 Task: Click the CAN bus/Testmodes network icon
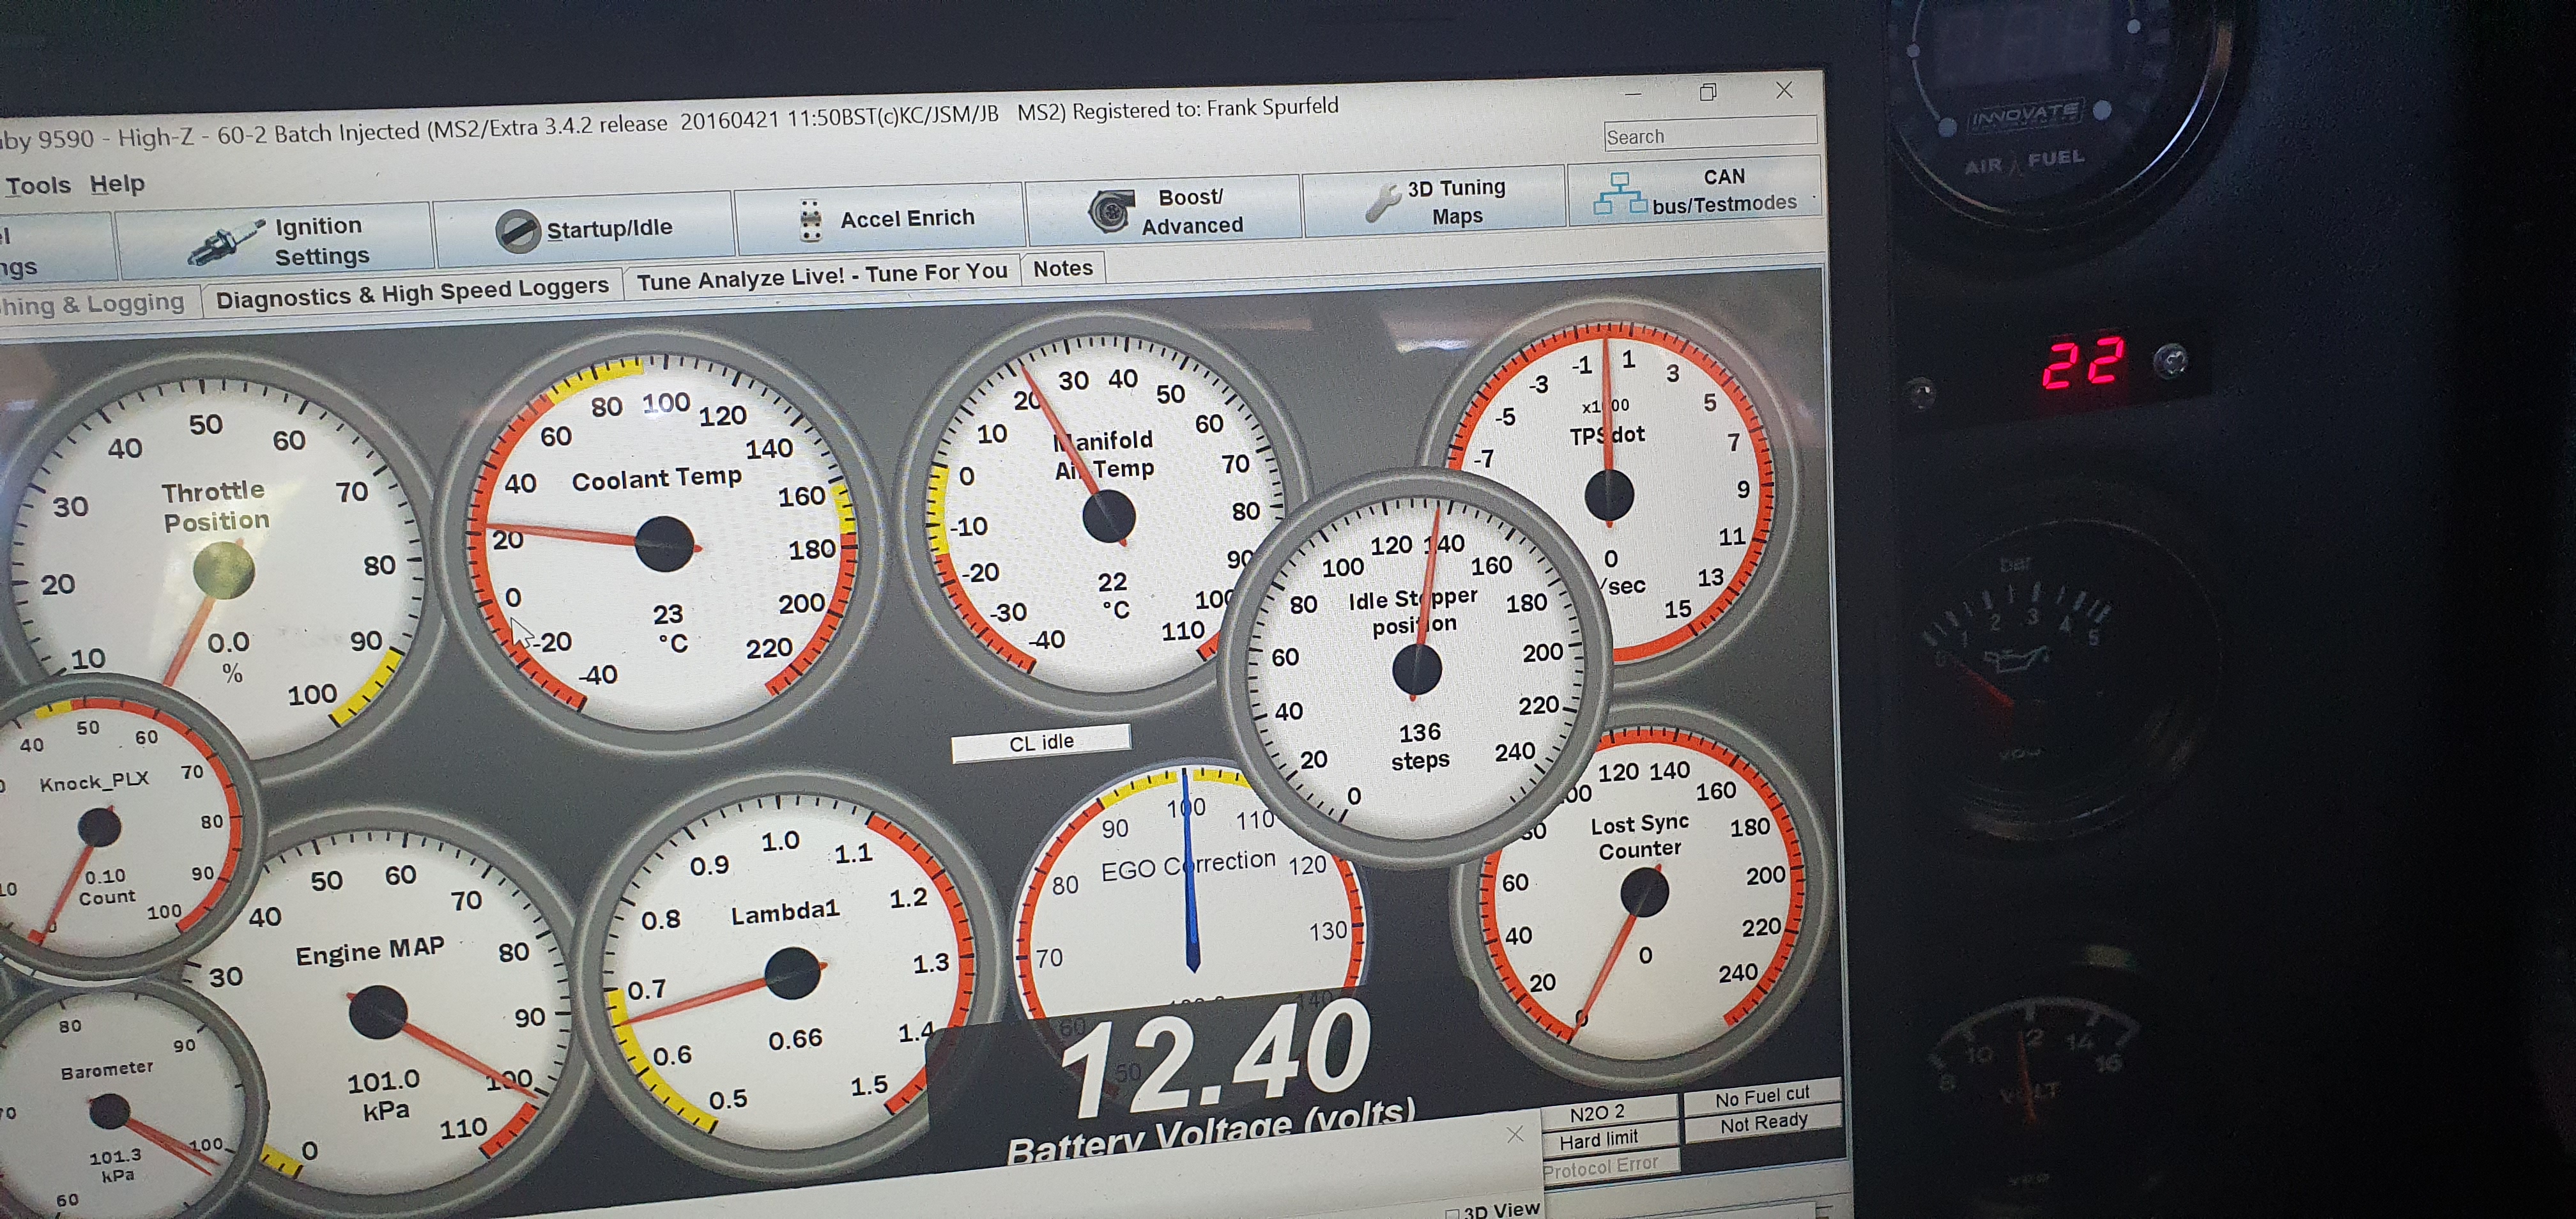pyautogui.click(x=1619, y=193)
